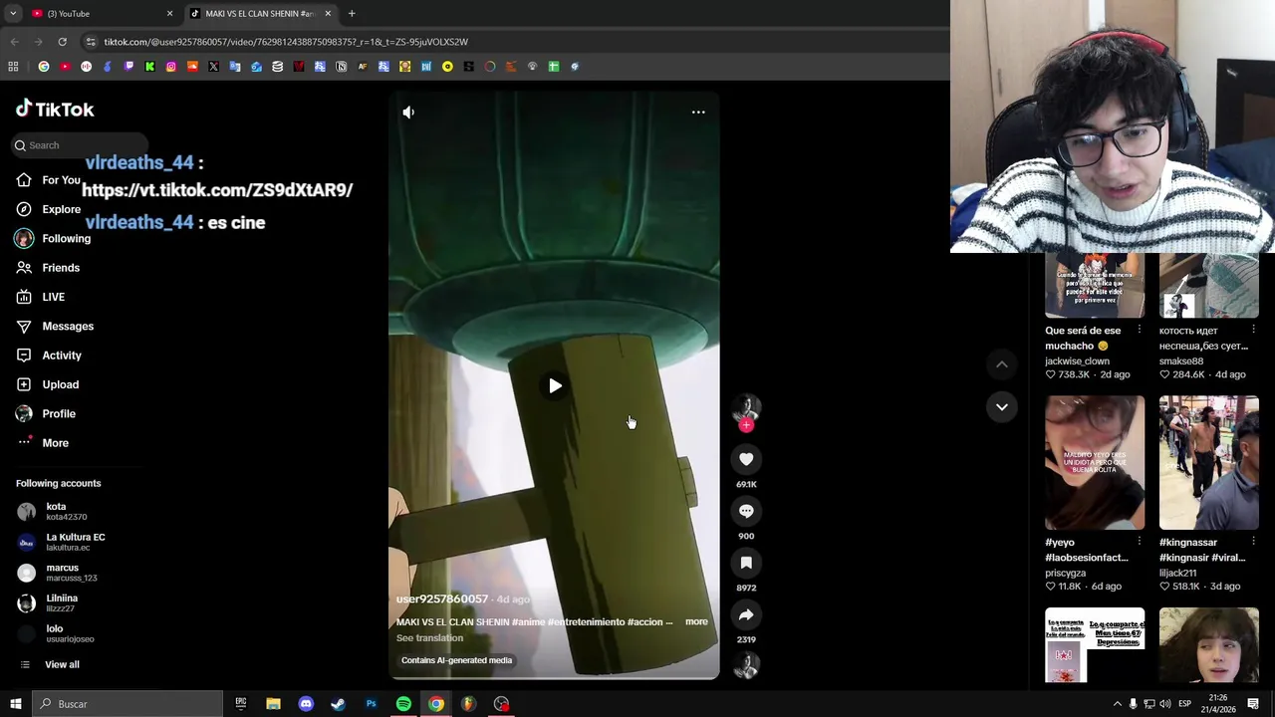The image size is (1275, 717).
Task: Open following account Lilniina
Action: coord(47,602)
